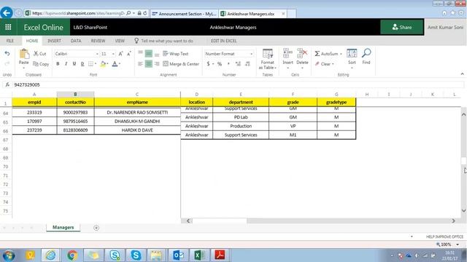This screenshot has width=467, height=262.
Task: Click the Find magnifier icon
Action: (x=366, y=53)
